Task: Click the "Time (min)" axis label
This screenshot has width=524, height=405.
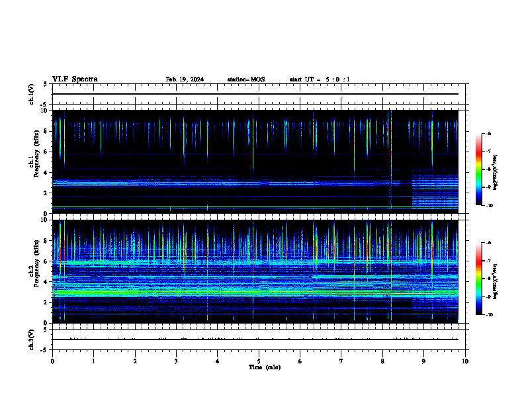Action: coord(265,367)
